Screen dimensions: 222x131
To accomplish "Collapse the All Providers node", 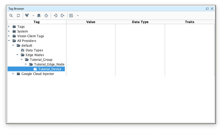I will [9, 41].
